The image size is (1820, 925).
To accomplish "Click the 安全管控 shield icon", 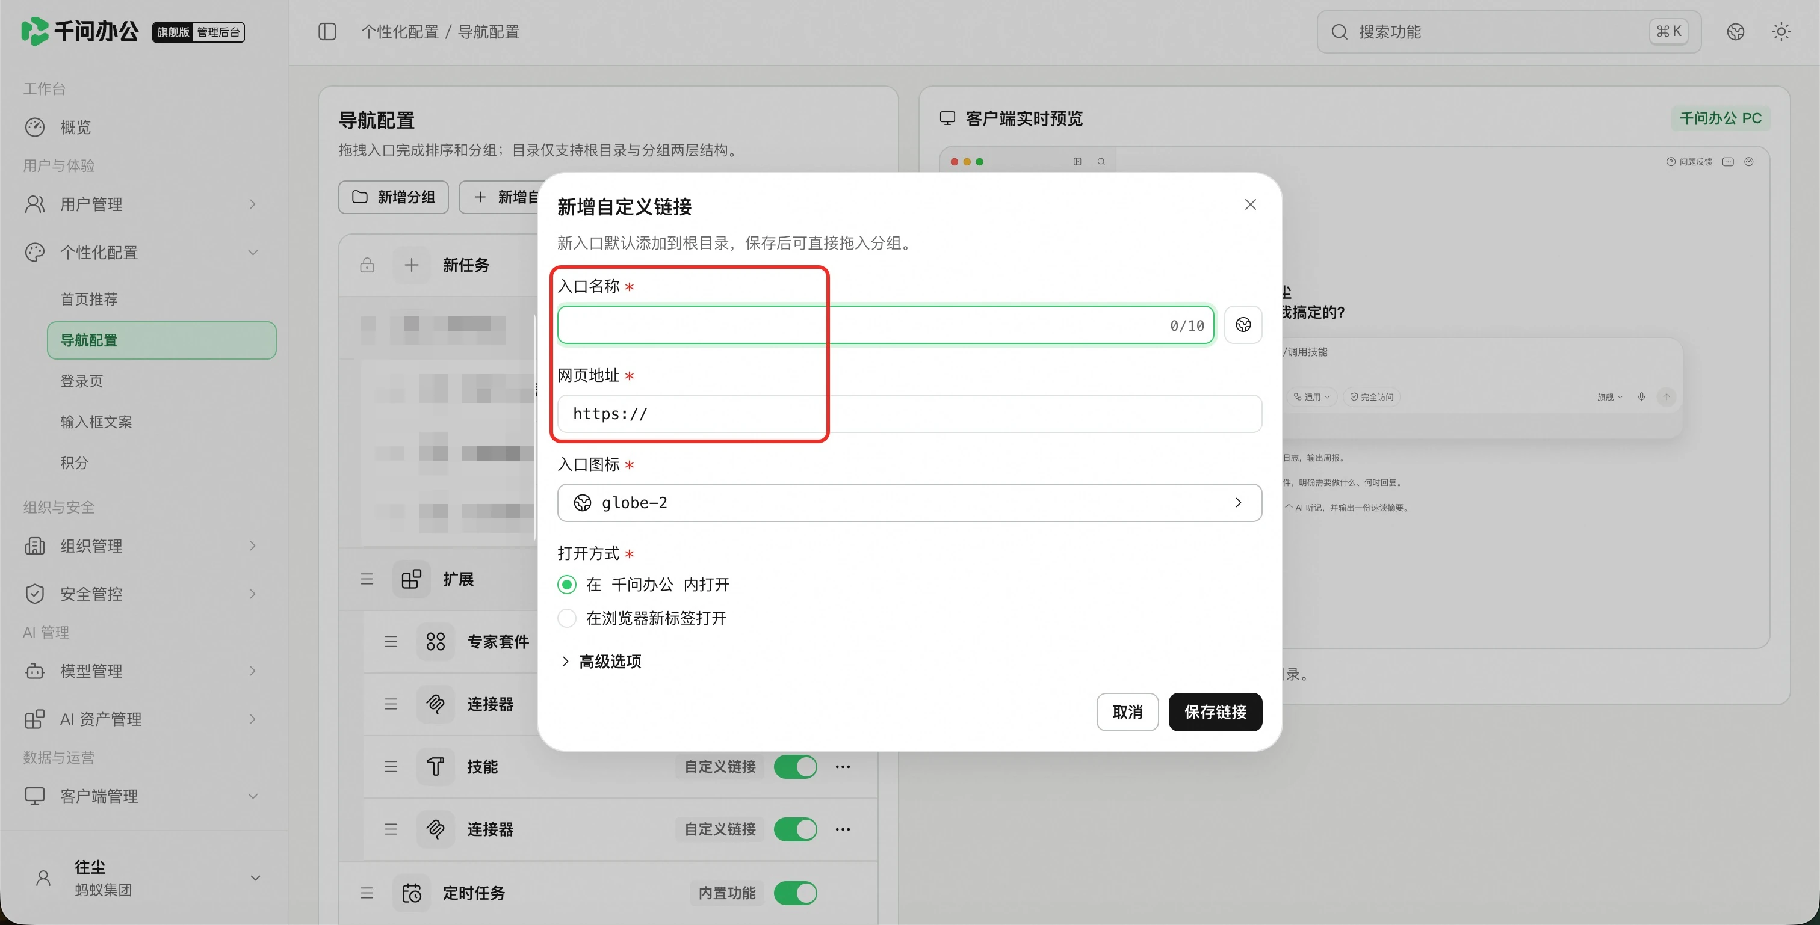I will pyautogui.click(x=35, y=594).
